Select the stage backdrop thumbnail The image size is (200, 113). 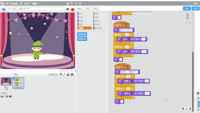(x=6, y=82)
